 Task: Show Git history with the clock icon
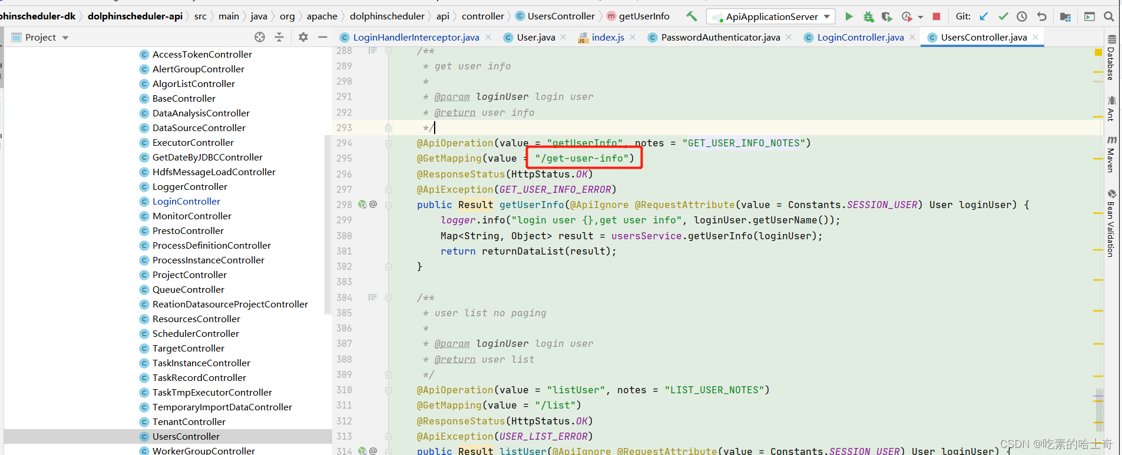[1022, 16]
